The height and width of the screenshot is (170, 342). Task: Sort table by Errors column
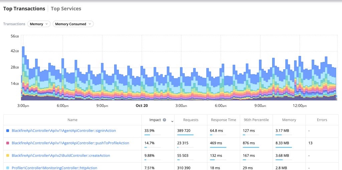point(322,120)
